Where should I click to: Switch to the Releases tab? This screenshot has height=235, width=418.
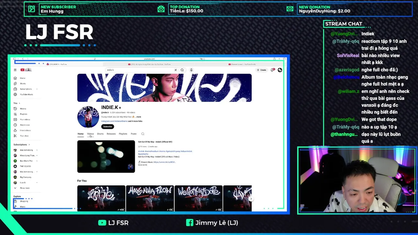[x=111, y=134]
